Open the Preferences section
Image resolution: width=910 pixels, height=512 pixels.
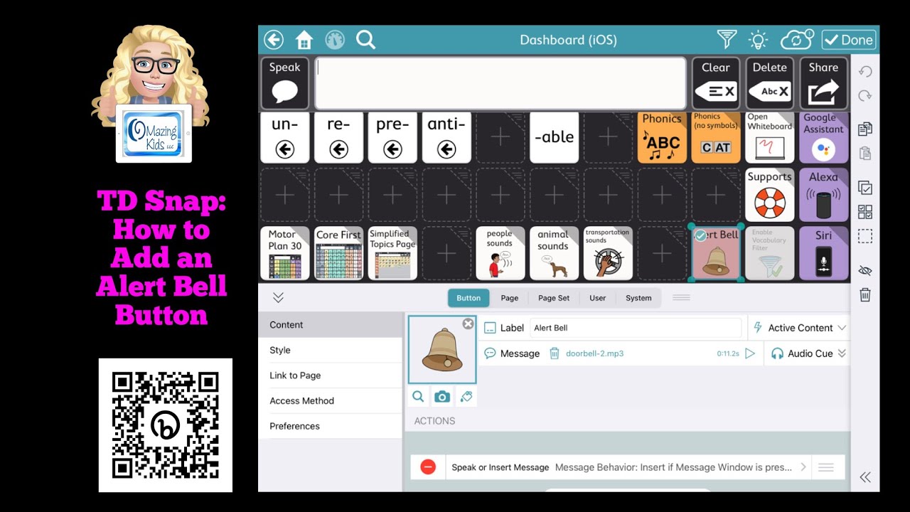[x=331, y=426]
